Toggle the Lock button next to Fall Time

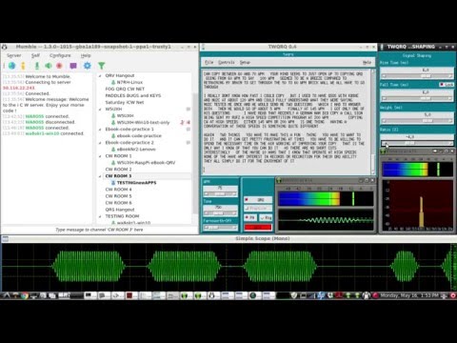tap(447, 85)
